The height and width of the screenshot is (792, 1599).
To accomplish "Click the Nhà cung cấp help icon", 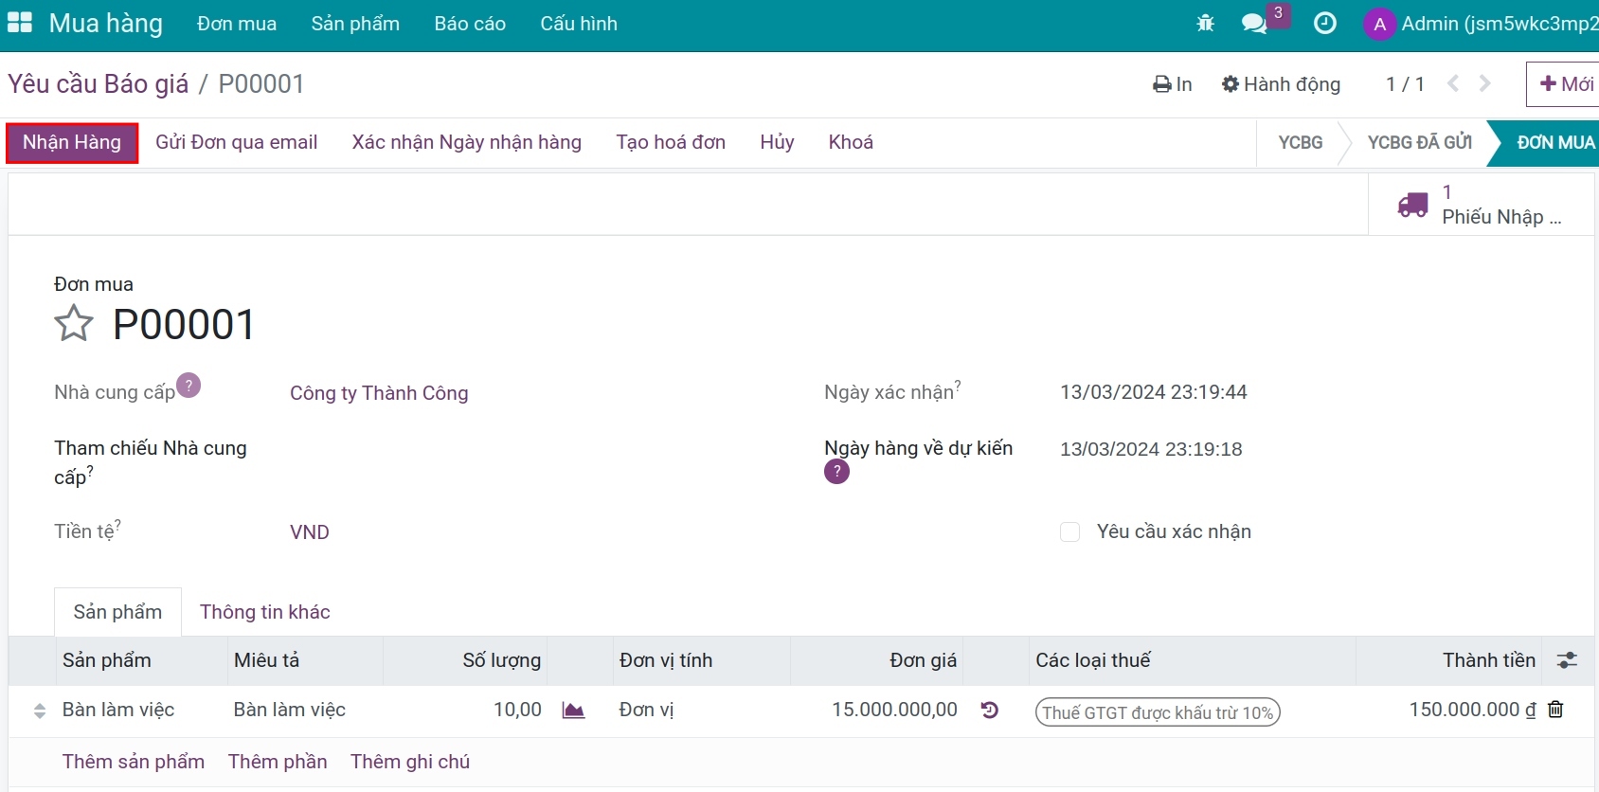I will (x=189, y=386).
